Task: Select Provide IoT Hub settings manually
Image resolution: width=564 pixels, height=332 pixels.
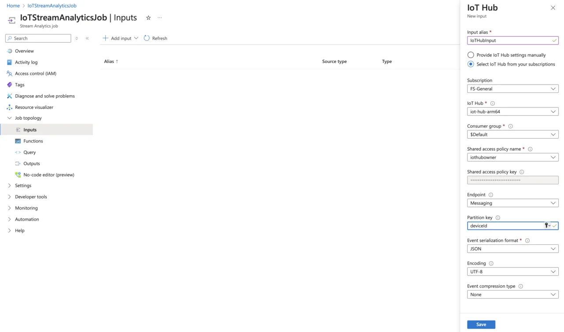Action: point(471,55)
